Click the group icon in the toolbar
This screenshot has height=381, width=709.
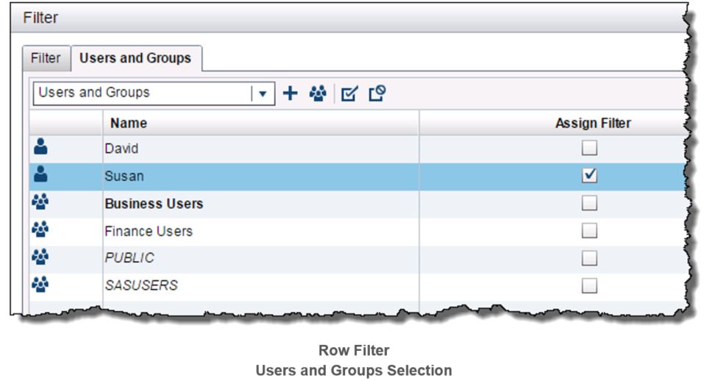point(318,93)
